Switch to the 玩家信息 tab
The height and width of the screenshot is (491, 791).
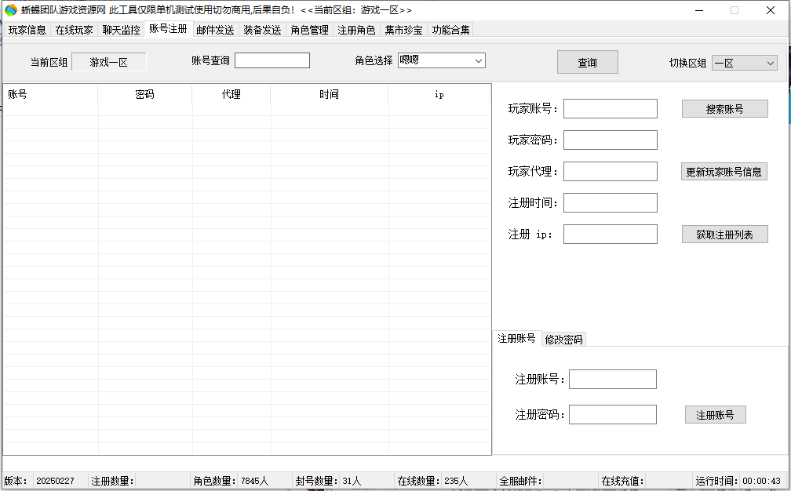point(27,30)
